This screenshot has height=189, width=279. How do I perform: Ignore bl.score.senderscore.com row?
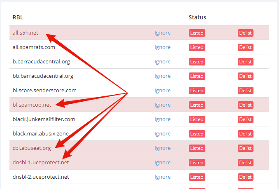(163, 91)
